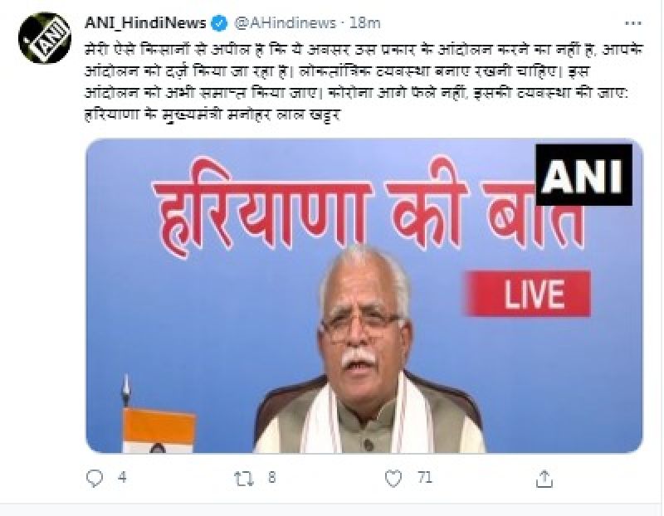Click the reply speech bubble icon
Screen dimensions: 664x516
[x=95, y=479]
